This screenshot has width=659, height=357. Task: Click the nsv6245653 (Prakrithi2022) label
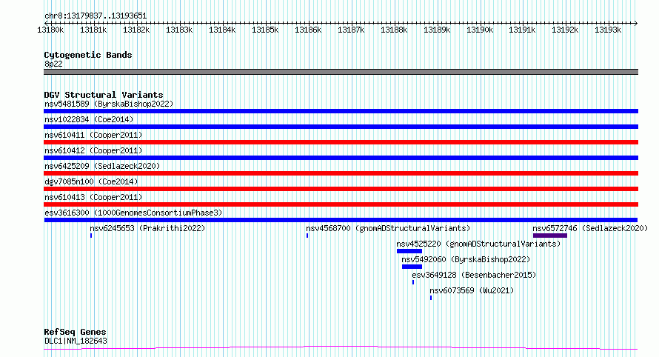tap(147, 228)
